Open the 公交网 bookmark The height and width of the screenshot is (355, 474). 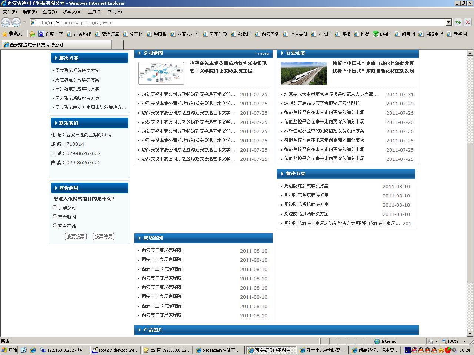point(133,34)
